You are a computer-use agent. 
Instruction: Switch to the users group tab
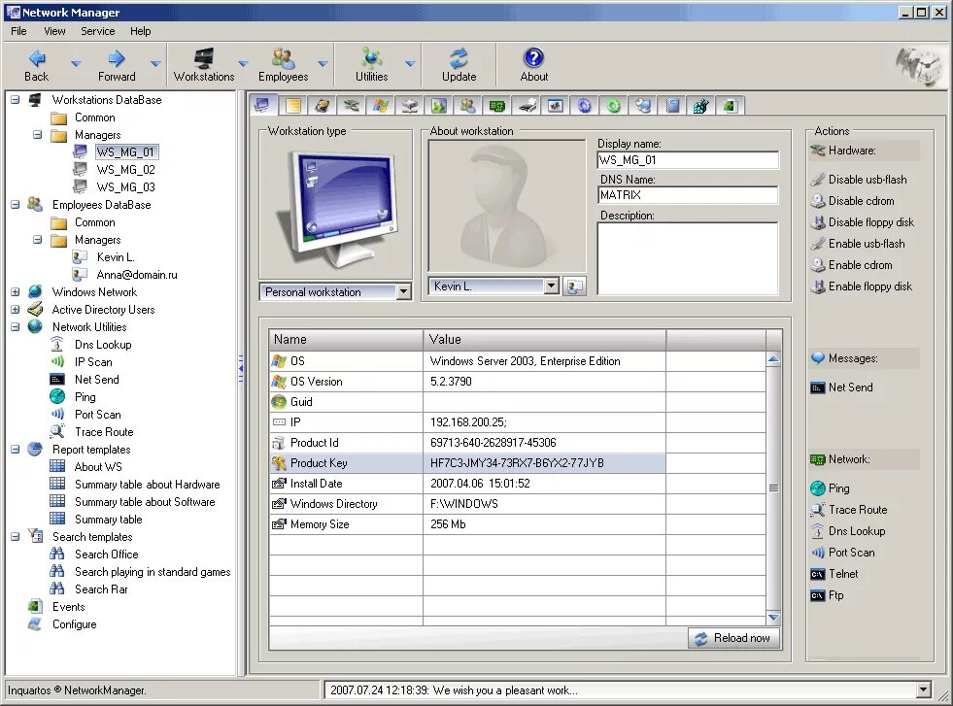468,106
